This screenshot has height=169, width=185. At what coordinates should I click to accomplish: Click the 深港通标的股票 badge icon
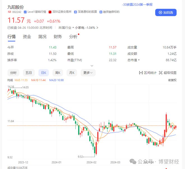click(x=75, y=12)
